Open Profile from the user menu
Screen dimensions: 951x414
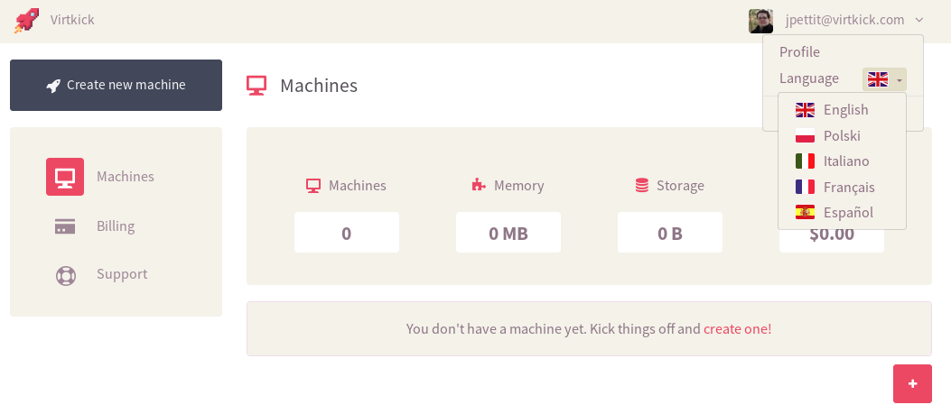click(799, 52)
